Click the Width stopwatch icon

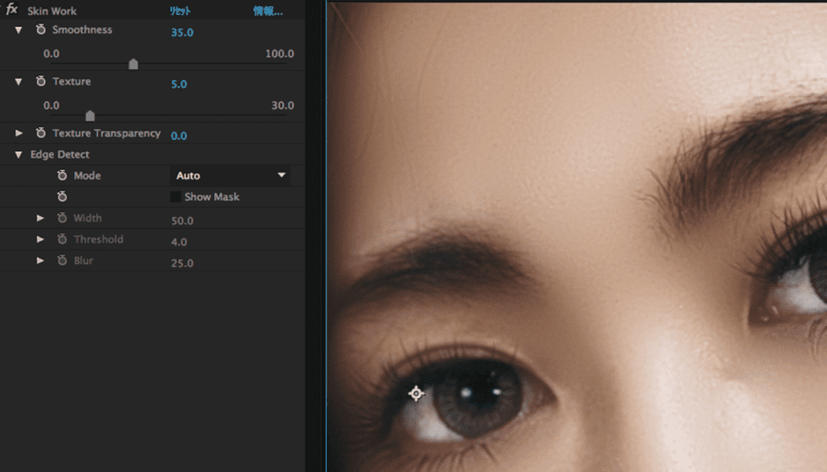[62, 217]
